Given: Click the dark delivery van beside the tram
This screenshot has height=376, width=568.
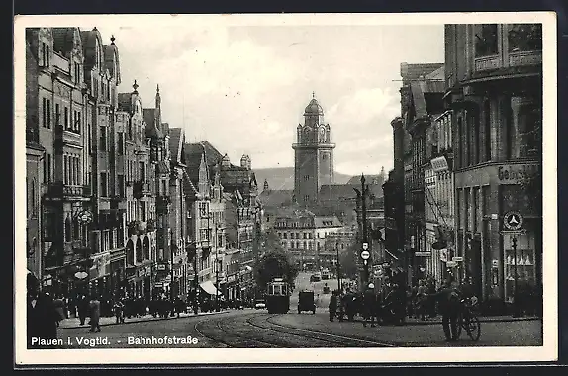Looking at the screenshot, I should click(x=307, y=302).
